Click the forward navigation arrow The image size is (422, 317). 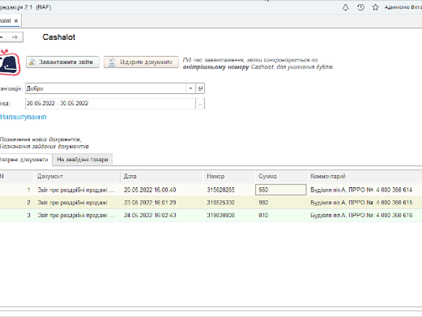17,37
